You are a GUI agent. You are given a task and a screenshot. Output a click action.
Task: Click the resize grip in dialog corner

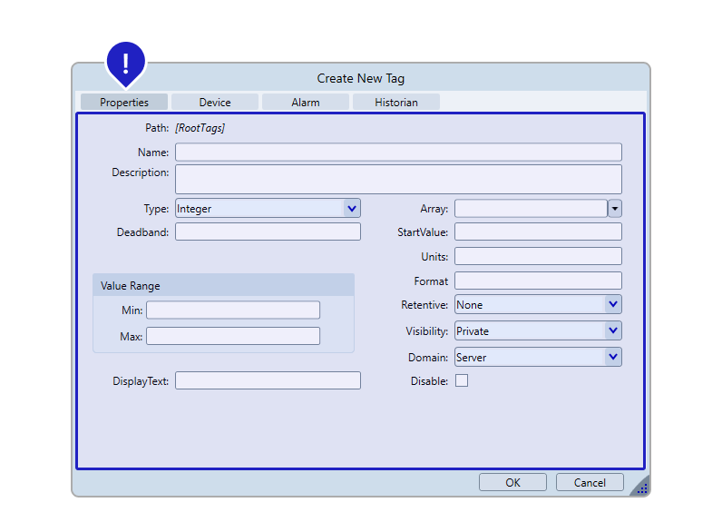640,487
